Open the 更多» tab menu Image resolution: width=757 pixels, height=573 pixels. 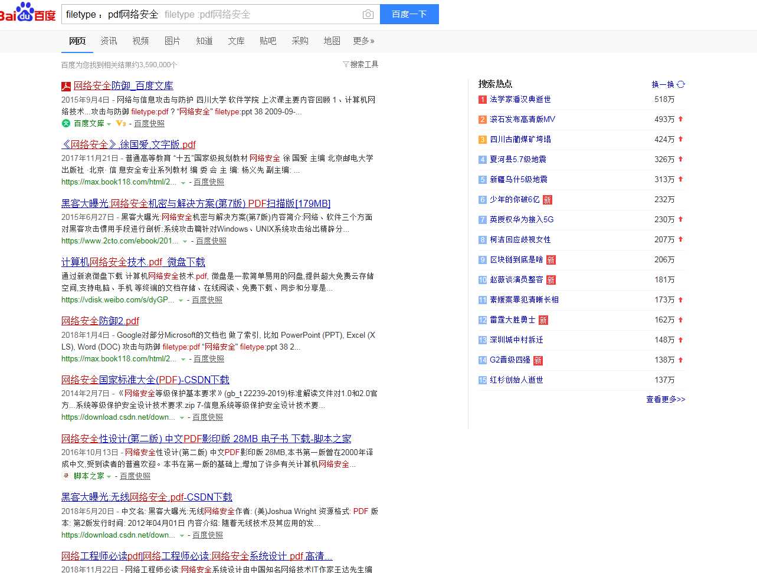[363, 41]
